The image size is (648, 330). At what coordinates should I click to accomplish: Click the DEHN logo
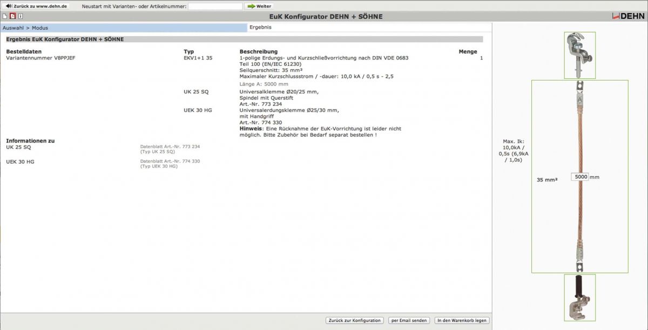point(628,17)
